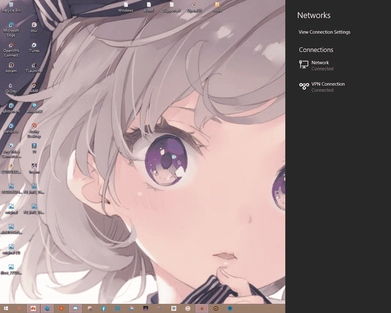Select the 1room desktop shortcut
The width and height of the screenshot is (391, 313).
point(34,169)
